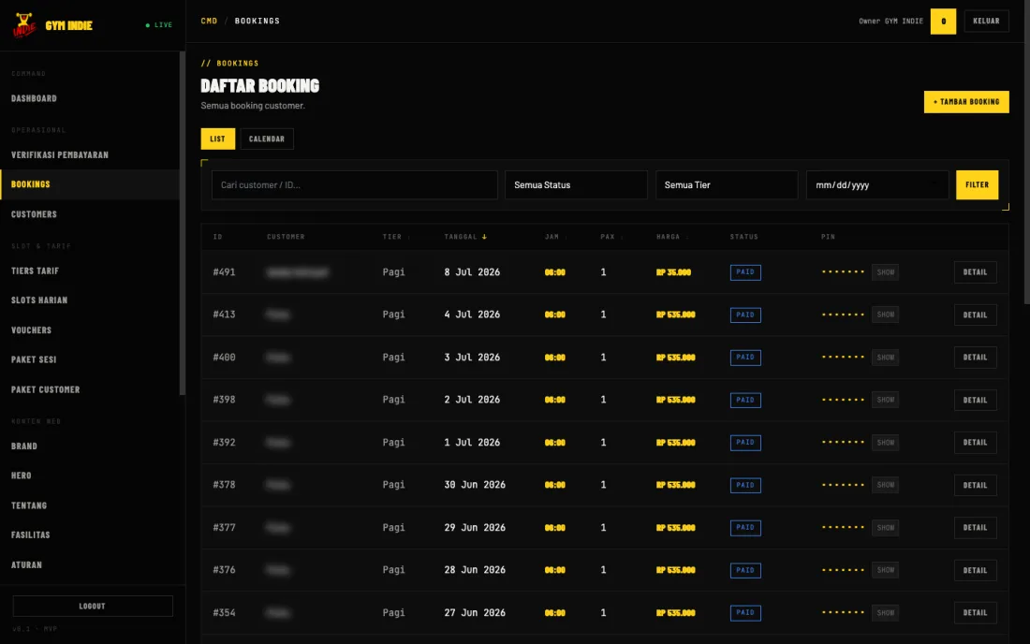
Task: Focus the Cari customer search field
Action: click(354, 185)
